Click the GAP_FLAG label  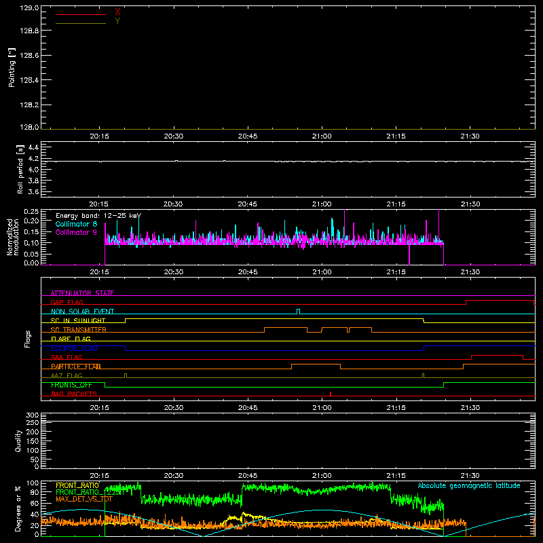pyautogui.click(x=67, y=302)
